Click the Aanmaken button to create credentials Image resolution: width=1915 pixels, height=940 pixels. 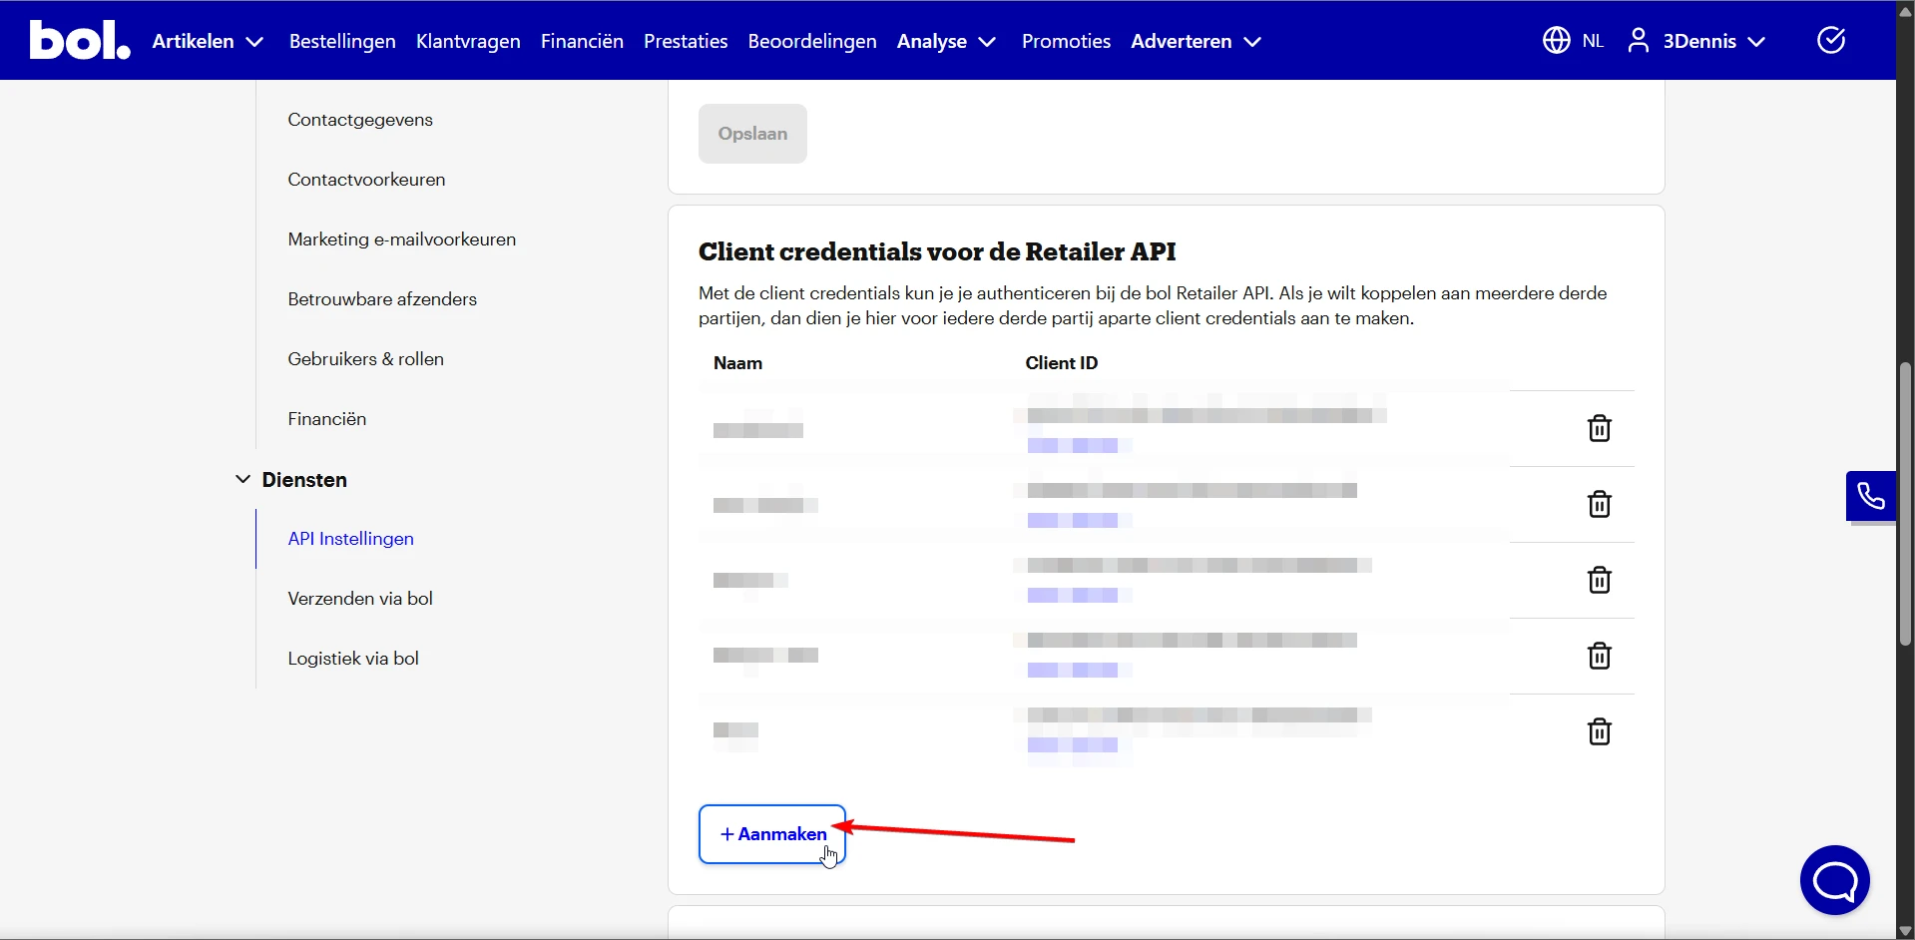(x=772, y=834)
